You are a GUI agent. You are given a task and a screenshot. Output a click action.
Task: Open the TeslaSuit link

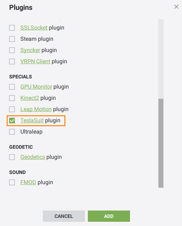pos(32,121)
